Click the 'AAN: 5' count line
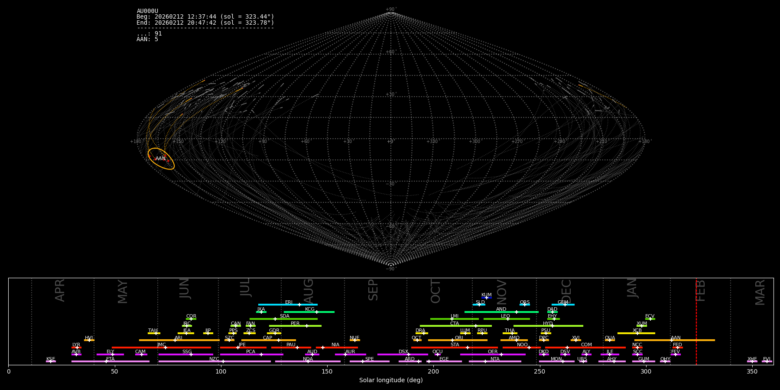 [x=147, y=39]
